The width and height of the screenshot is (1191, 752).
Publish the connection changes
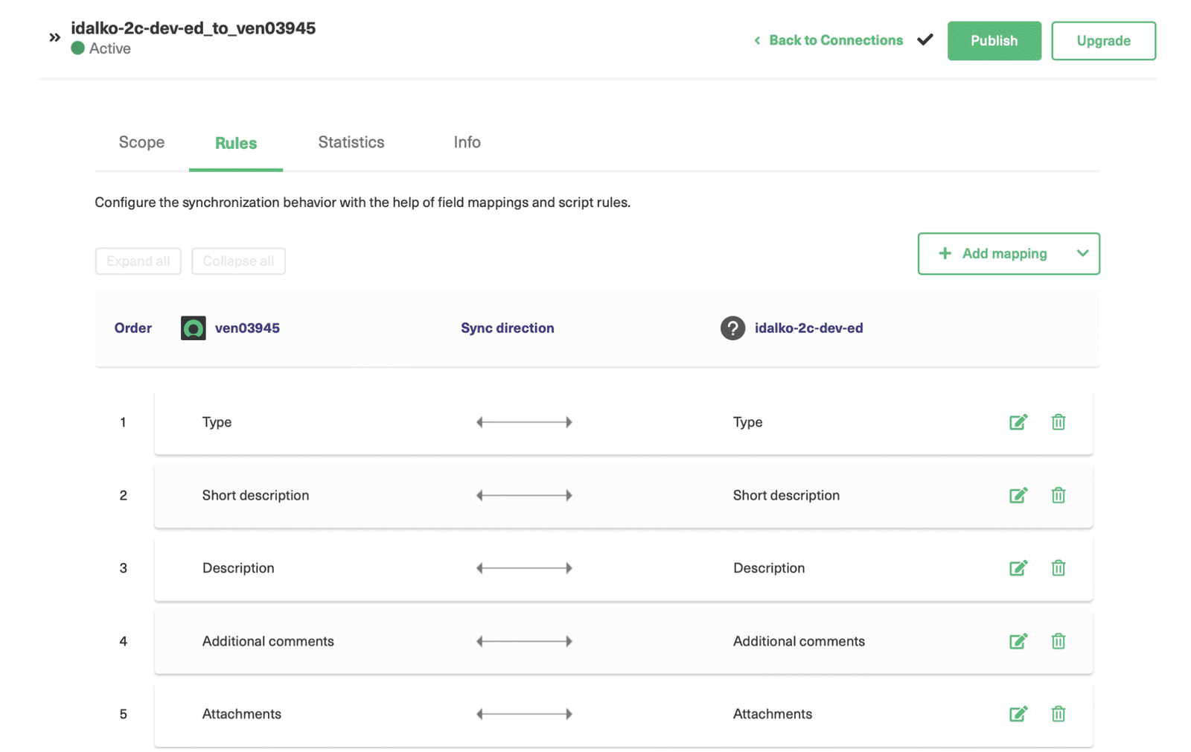tap(994, 41)
